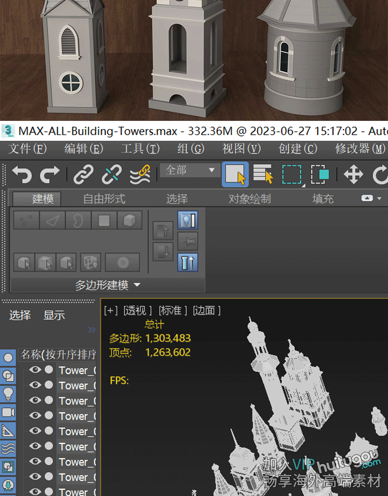Select the Link tool (chain icon)
The height and width of the screenshot is (496, 388).
pos(83,175)
